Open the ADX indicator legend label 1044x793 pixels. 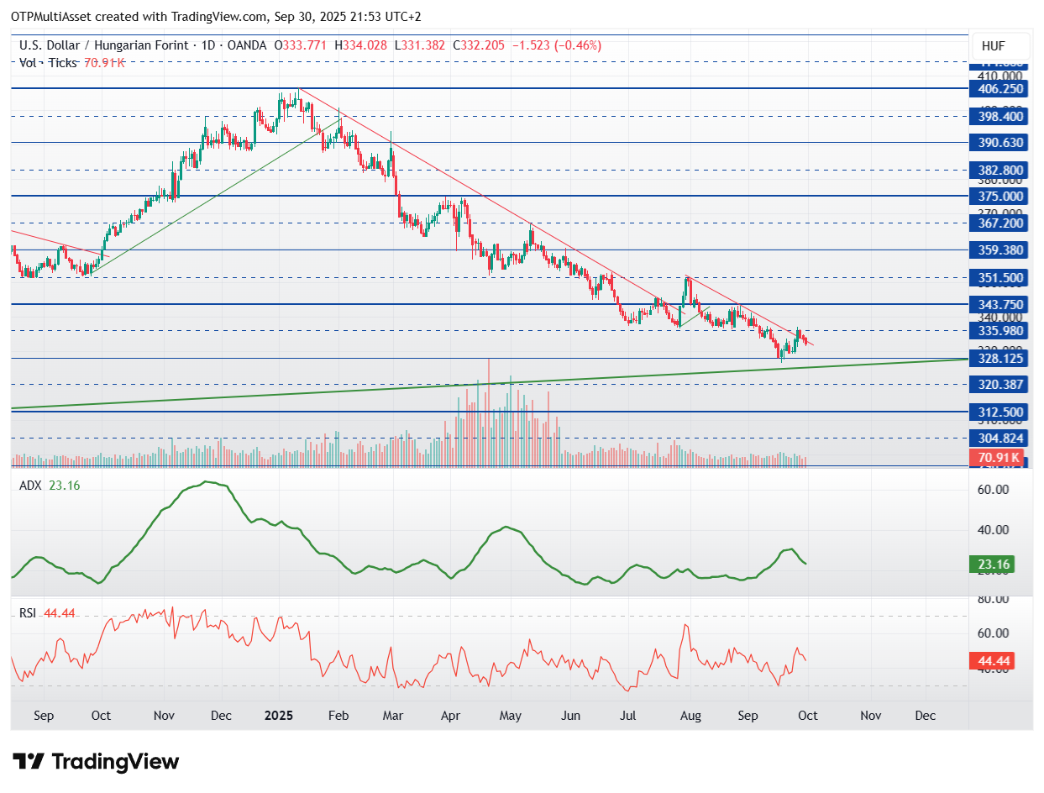31,486
